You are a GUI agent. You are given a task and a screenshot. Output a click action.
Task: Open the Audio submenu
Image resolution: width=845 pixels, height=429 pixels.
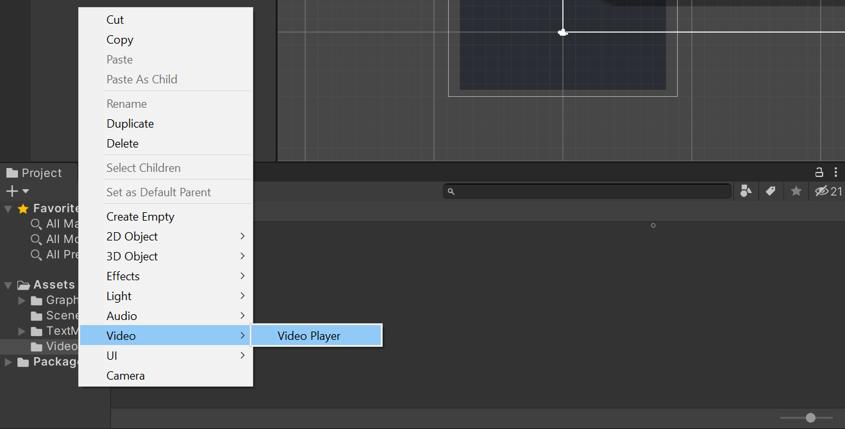click(x=165, y=316)
